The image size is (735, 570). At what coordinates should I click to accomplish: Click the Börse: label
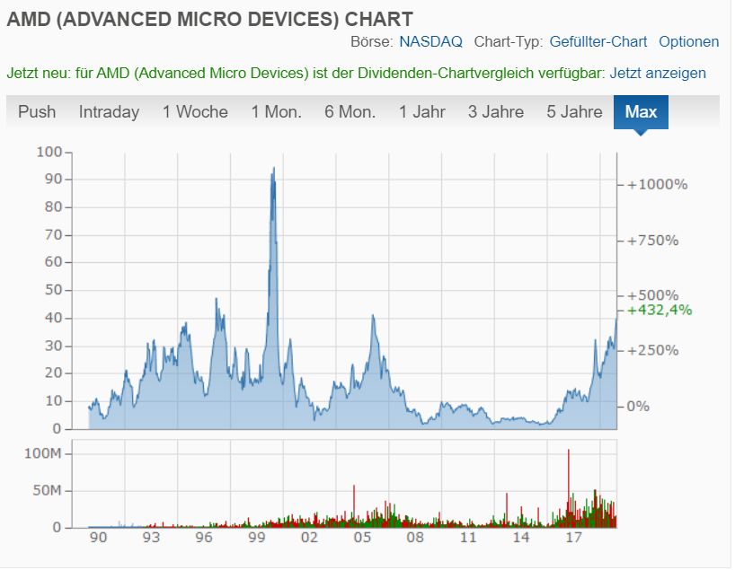[372, 41]
